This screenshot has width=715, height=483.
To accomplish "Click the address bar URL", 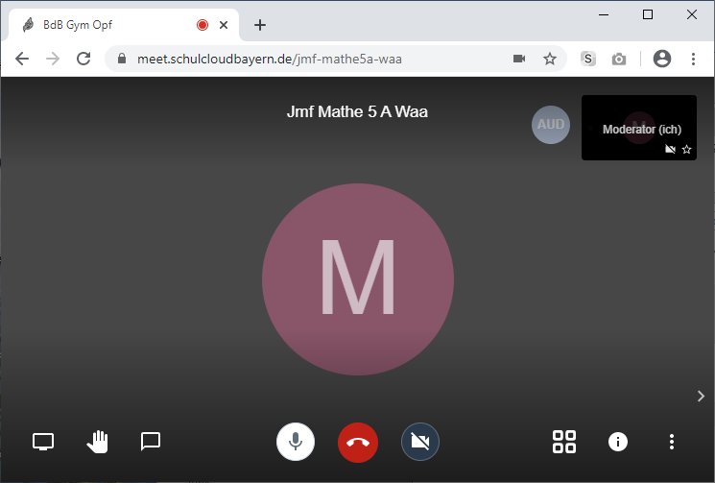I will point(270,60).
